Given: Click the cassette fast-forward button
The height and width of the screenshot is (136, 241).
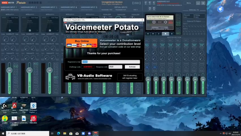Looking at the screenshot, I should point(153,34).
